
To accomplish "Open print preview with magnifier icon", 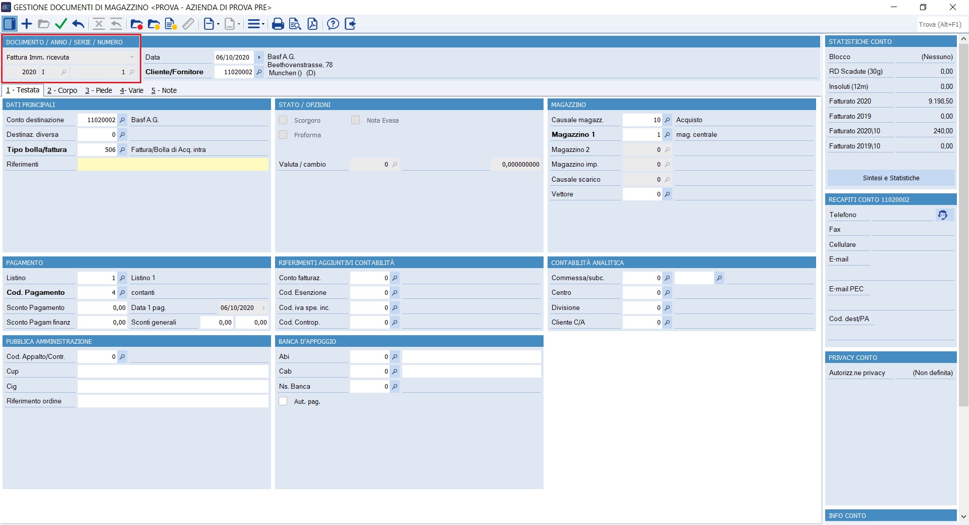I will point(295,24).
